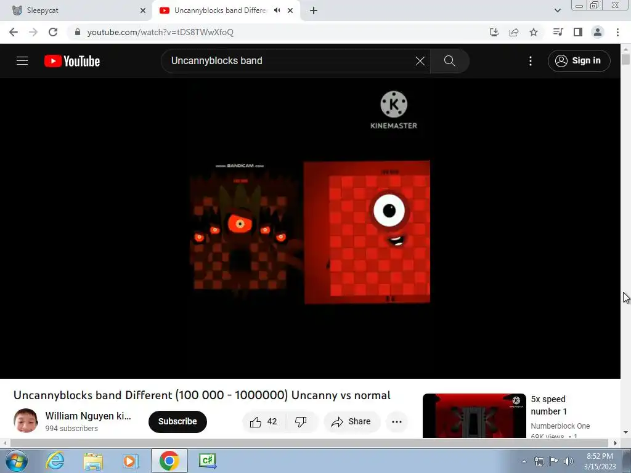Screen dimensions: 631x473
Task: Click the vertical scrollbar up arrow
Action: [x=625, y=49]
